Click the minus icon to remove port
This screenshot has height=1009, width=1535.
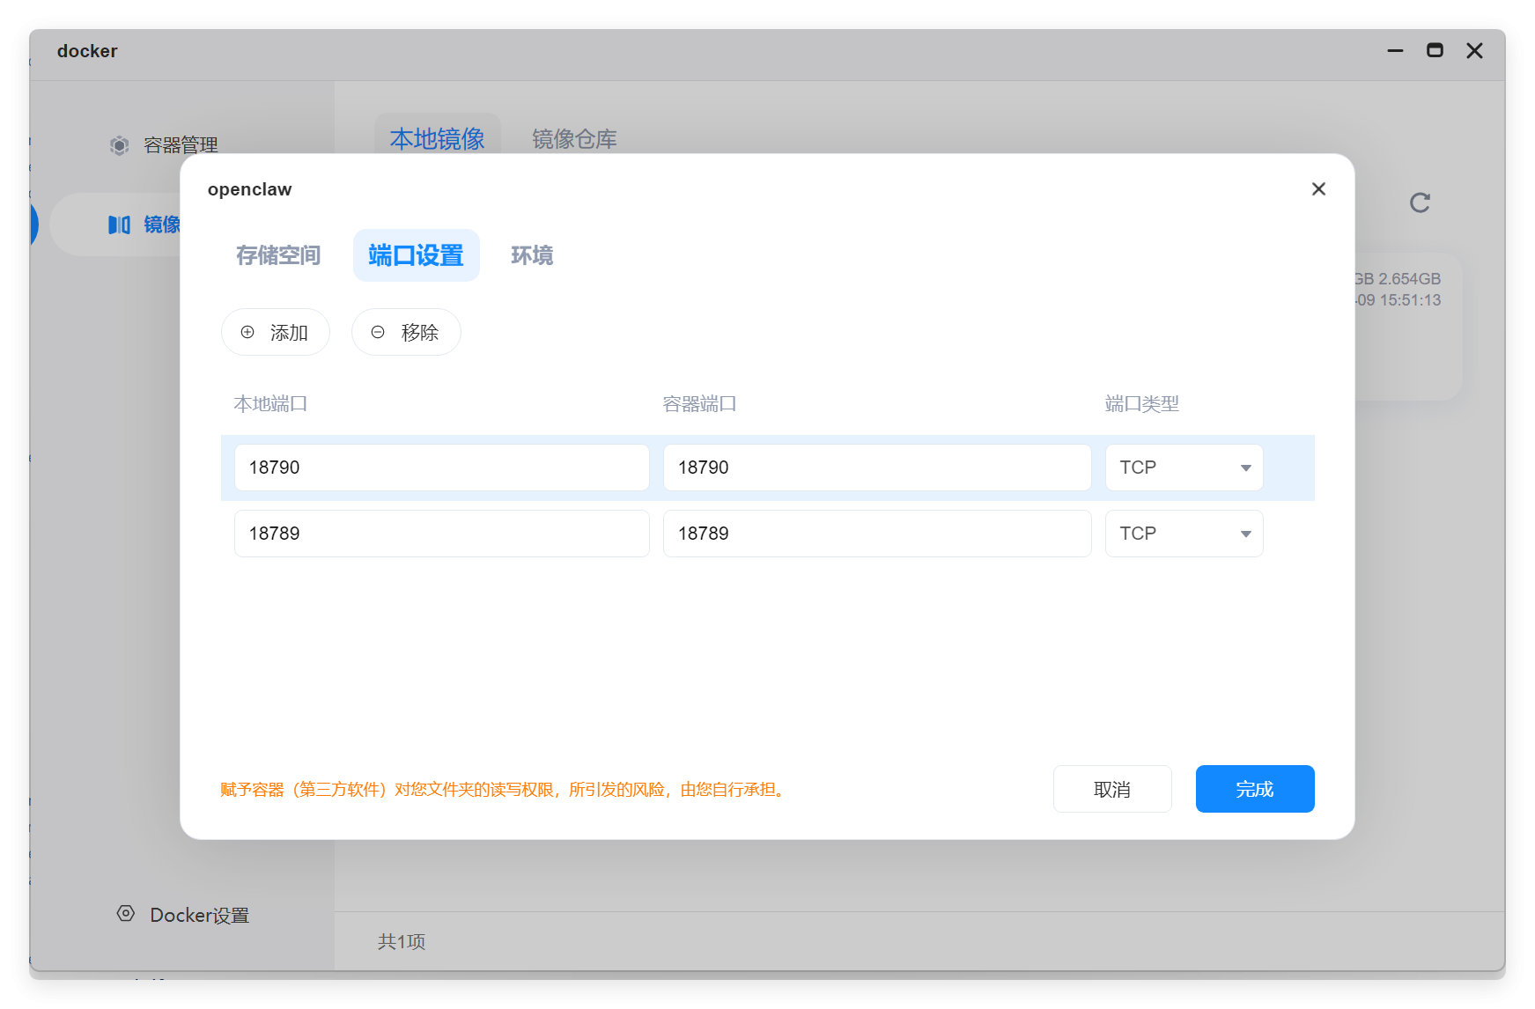tap(378, 332)
